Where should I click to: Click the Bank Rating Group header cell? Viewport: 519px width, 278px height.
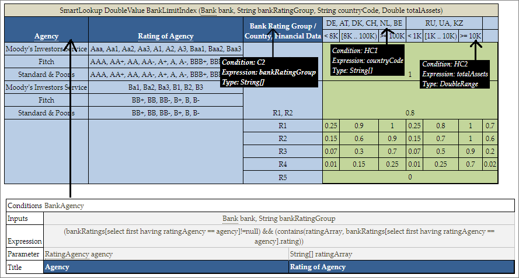click(x=282, y=26)
